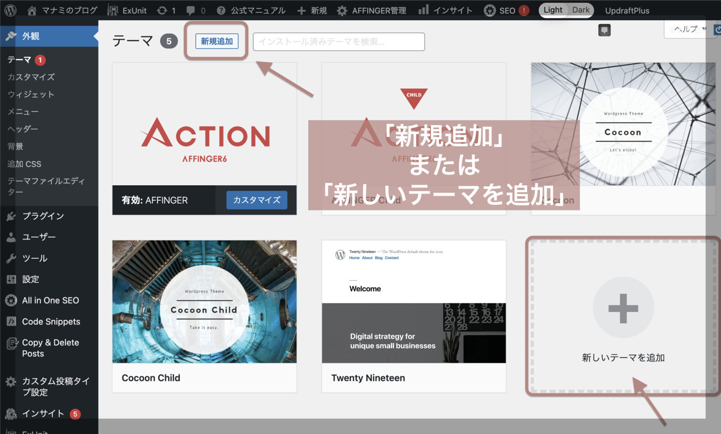Click the Twenty Nineteen theme name
The image size is (721, 434).
point(368,378)
